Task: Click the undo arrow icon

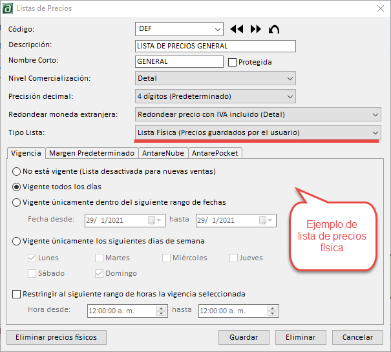Action: (x=274, y=29)
